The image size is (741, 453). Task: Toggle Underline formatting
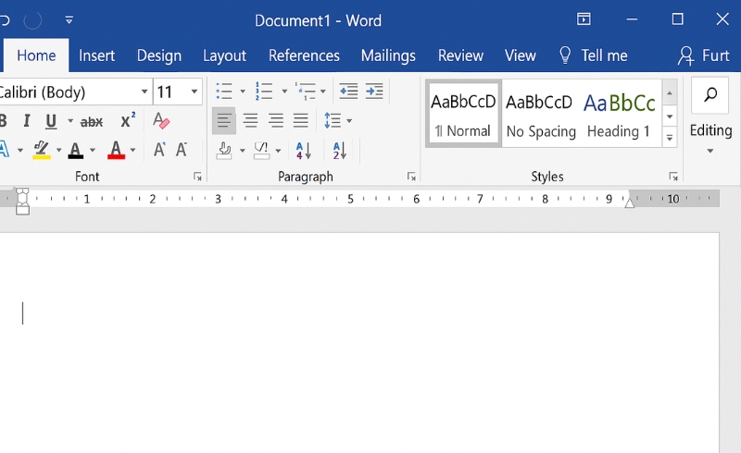click(x=51, y=121)
